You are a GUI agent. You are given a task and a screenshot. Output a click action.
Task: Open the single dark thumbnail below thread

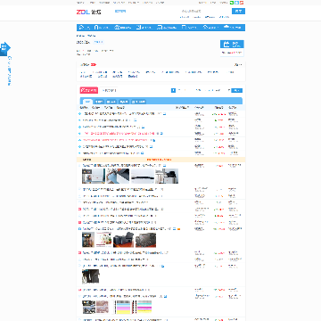click(91, 276)
